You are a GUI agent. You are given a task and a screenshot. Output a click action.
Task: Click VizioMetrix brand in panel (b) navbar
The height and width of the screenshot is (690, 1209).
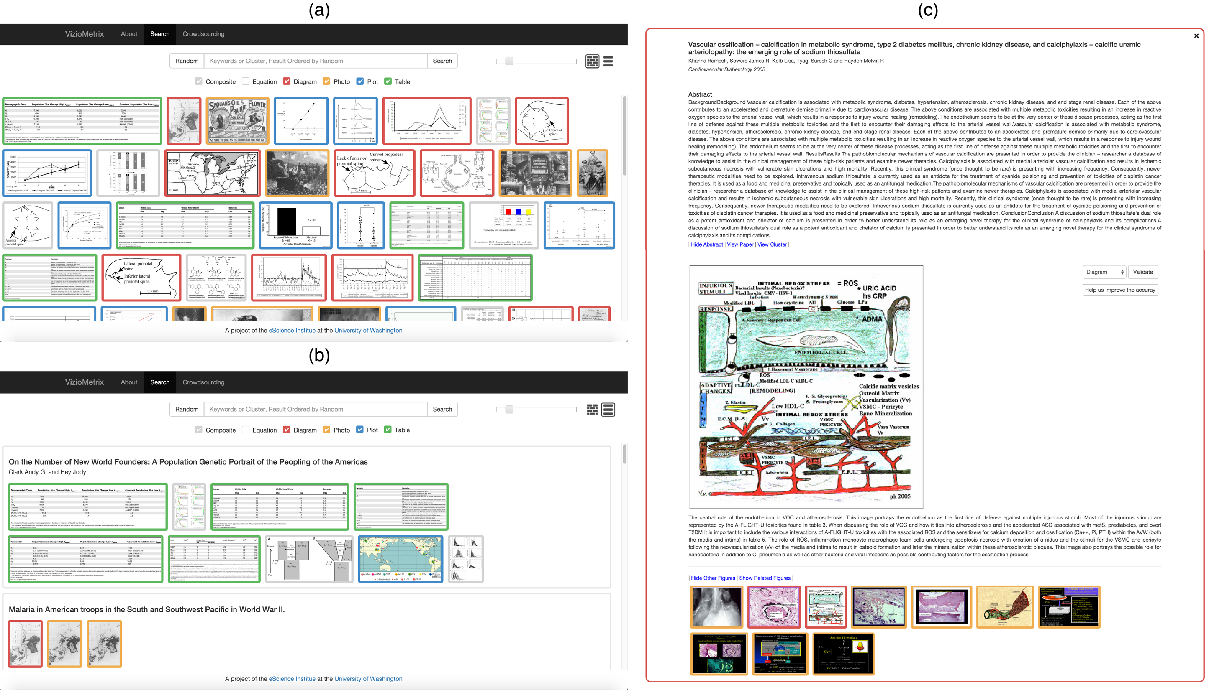click(x=85, y=382)
